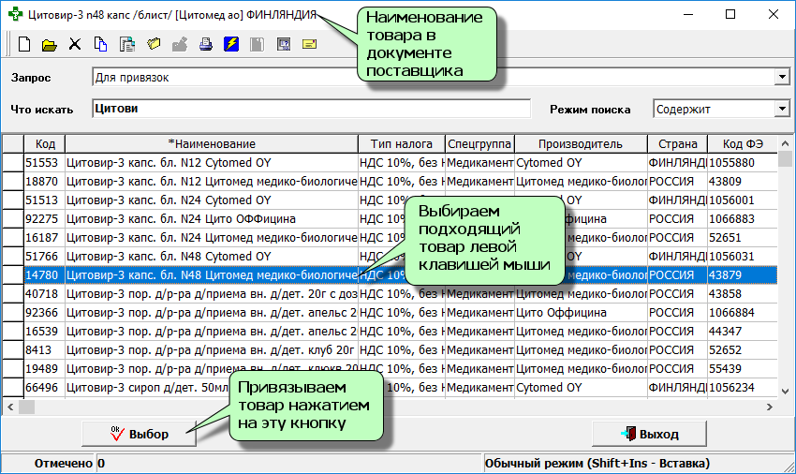Click the printer toolbar icon
Screen dimensions: 796x474
pyautogui.click(x=205, y=44)
